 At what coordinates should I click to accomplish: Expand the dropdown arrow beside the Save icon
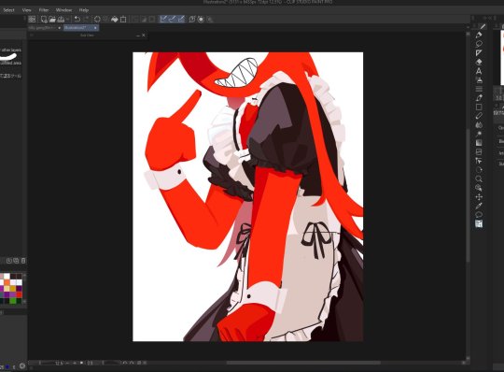point(67,20)
